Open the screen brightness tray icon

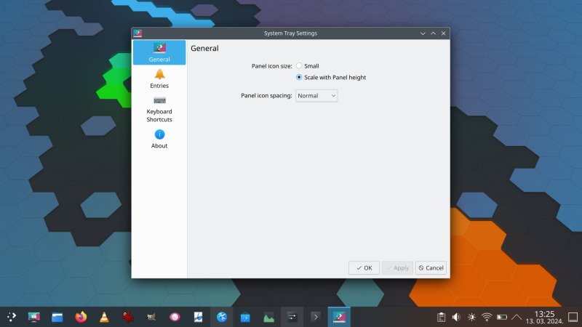(471, 317)
